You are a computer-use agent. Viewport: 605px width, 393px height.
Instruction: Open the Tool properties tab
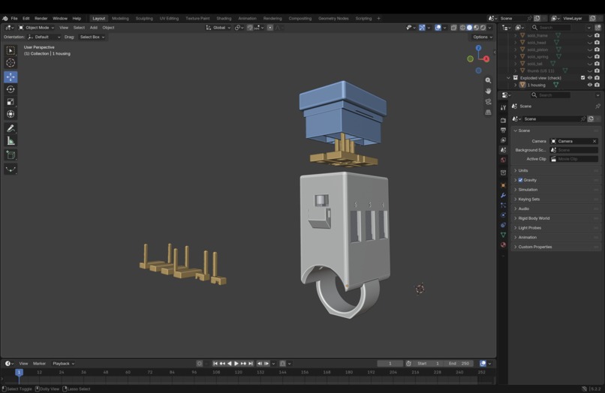(x=503, y=107)
